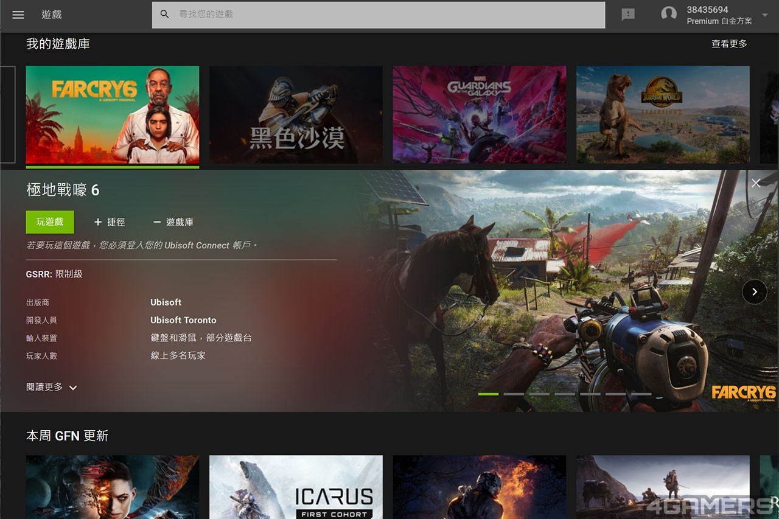Screen dimensions: 779x519
Task: Launch the game with 玩遊戲 button
Action: tap(50, 222)
